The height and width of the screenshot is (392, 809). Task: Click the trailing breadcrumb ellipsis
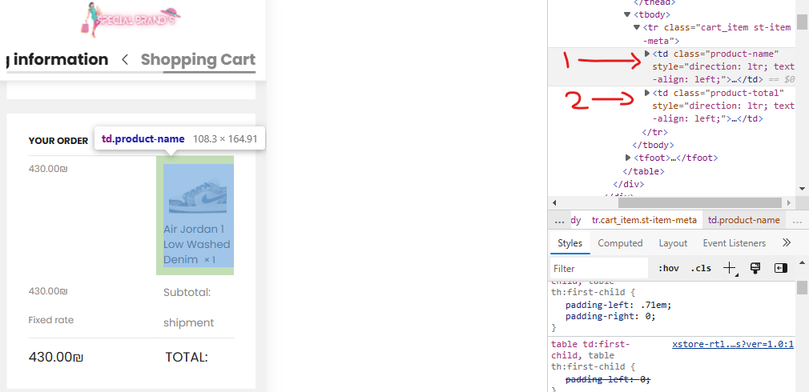(797, 220)
